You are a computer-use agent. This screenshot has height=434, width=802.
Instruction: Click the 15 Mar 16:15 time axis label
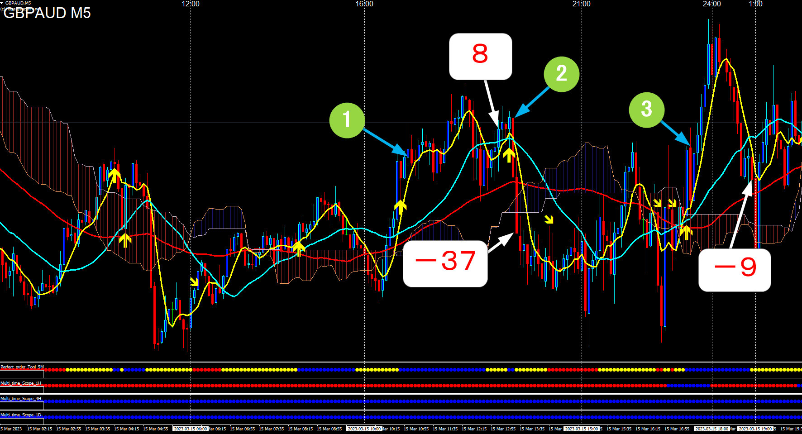coord(648,429)
